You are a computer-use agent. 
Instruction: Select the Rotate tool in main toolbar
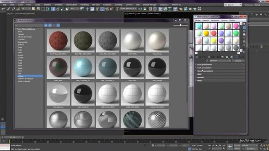click(58, 9)
